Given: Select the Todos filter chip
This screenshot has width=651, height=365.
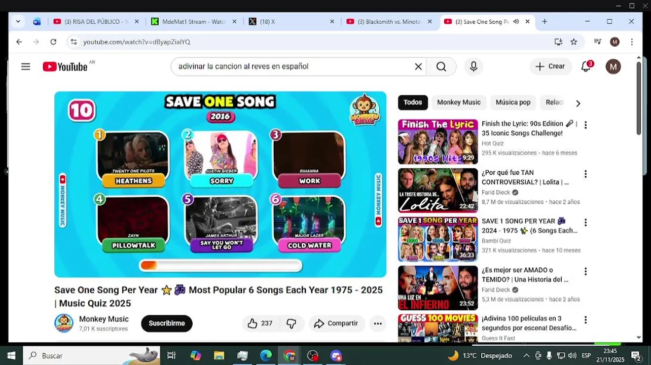Looking at the screenshot, I should point(413,102).
